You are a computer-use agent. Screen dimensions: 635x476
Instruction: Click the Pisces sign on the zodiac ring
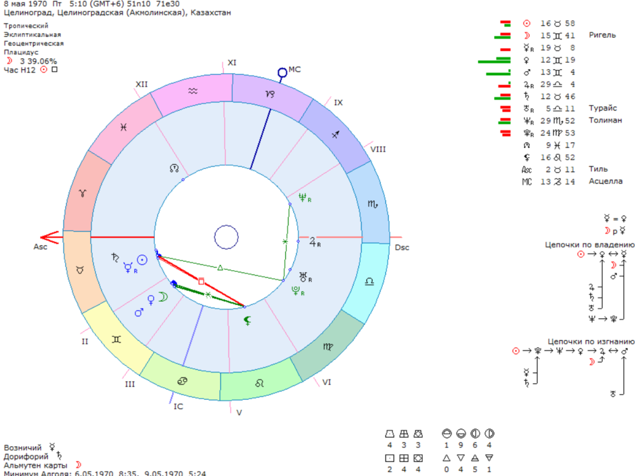pyautogui.click(x=124, y=127)
